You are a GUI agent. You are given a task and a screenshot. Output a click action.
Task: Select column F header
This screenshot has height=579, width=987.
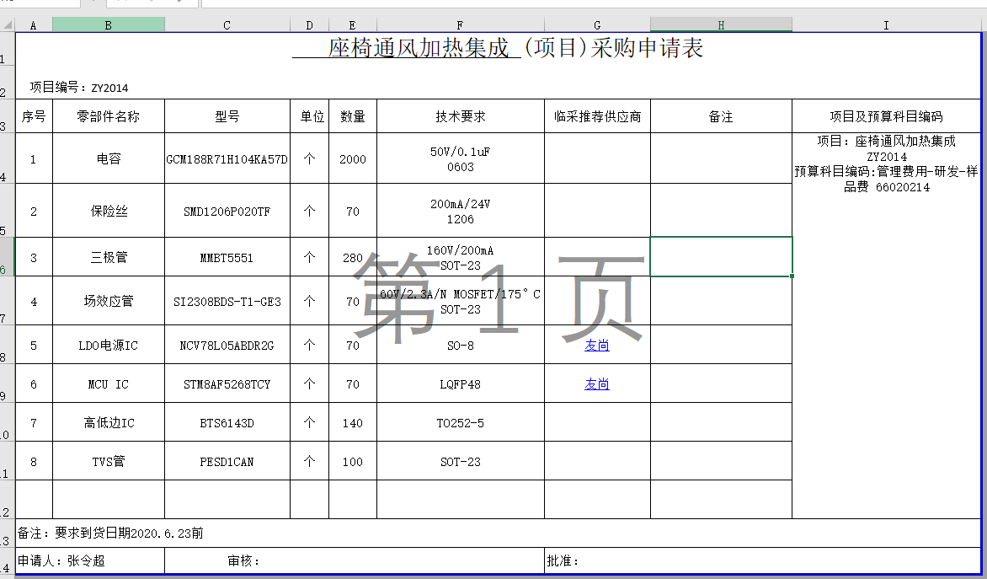pyautogui.click(x=460, y=25)
